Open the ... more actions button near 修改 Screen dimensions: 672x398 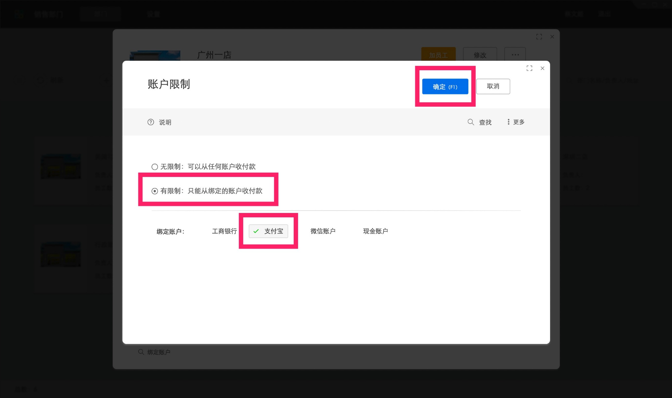[515, 54]
